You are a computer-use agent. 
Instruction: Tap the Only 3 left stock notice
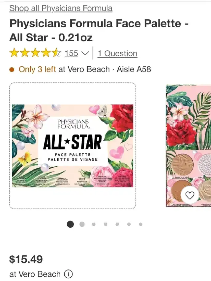coord(37,70)
